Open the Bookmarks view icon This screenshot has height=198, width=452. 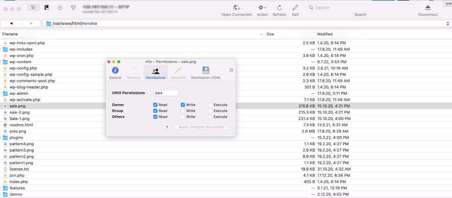pyautogui.click(x=47, y=8)
